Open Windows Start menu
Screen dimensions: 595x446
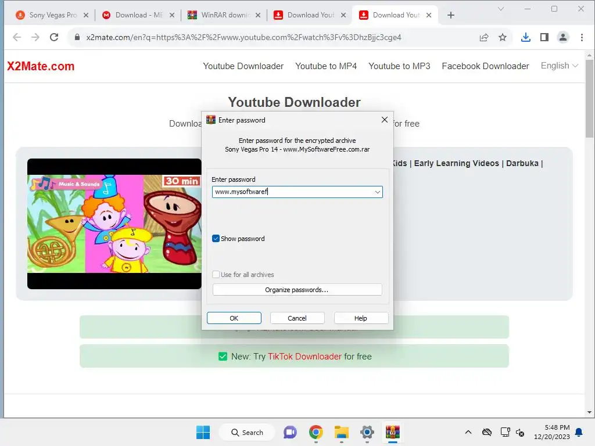(203, 432)
